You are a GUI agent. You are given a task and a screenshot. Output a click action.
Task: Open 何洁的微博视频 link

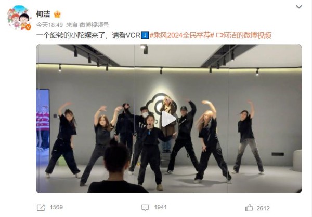coord(246,35)
